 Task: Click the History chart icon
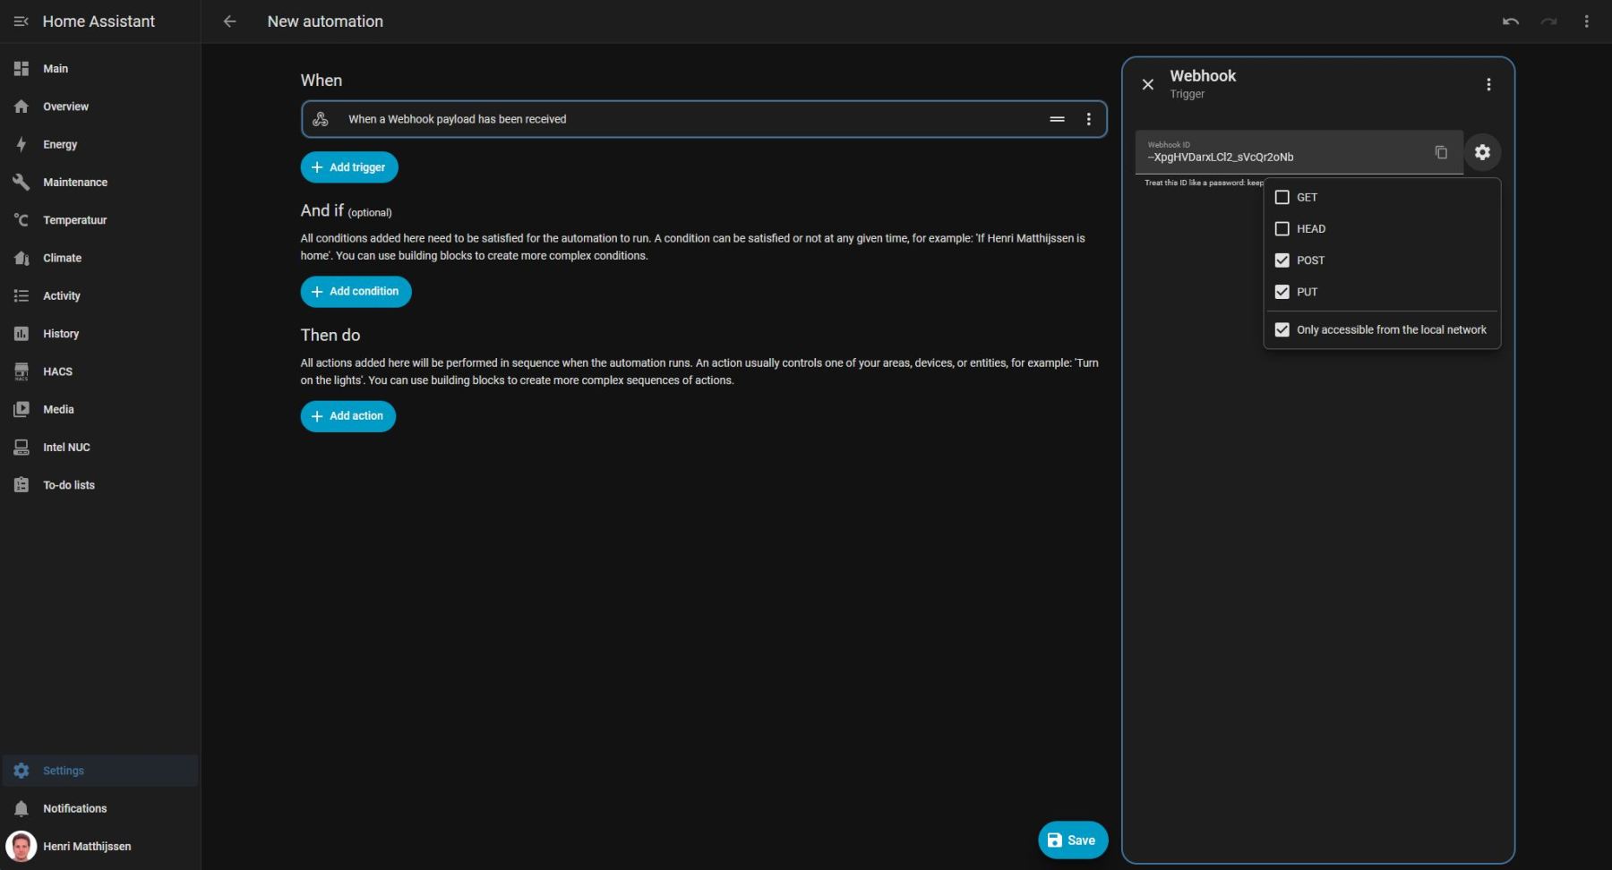pyautogui.click(x=21, y=334)
